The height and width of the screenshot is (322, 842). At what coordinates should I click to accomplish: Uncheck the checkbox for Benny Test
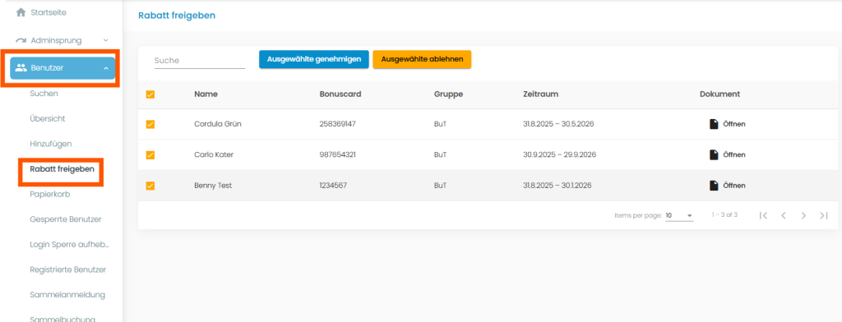tap(150, 185)
